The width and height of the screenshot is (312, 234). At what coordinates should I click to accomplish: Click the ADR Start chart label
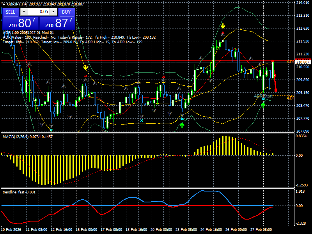click(x=263, y=96)
